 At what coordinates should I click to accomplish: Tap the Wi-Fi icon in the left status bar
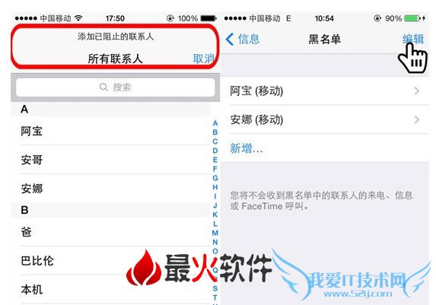point(78,18)
